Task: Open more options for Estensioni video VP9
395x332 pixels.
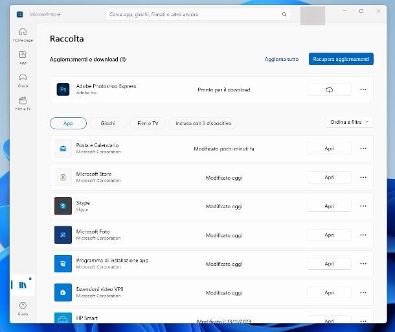Action: [x=363, y=292]
